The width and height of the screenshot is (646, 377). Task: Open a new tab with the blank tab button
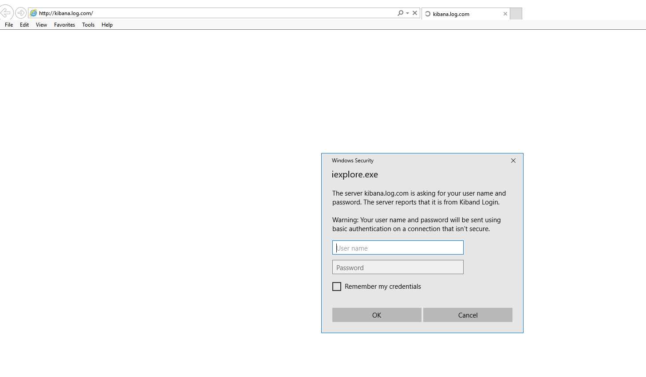tap(516, 14)
